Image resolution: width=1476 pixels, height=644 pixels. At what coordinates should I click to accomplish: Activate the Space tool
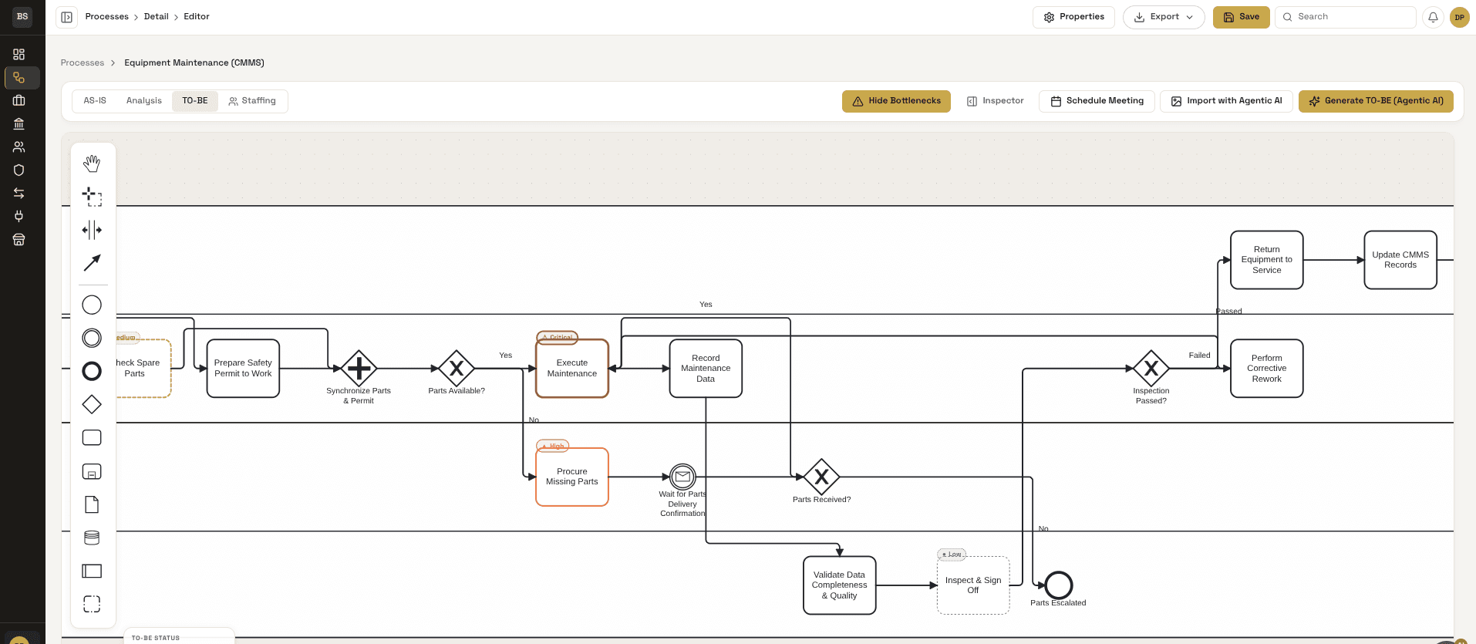pos(92,230)
